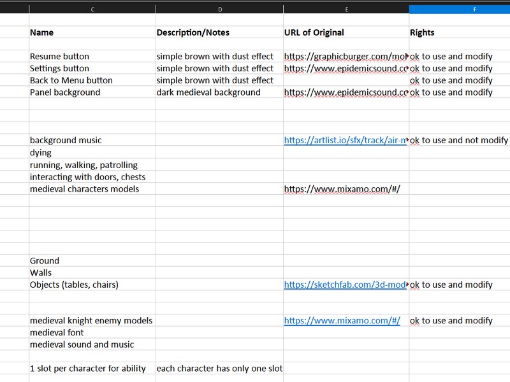The height and width of the screenshot is (382, 510).
Task: Open the sketchfab.com 3d-models link
Action: point(345,285)
